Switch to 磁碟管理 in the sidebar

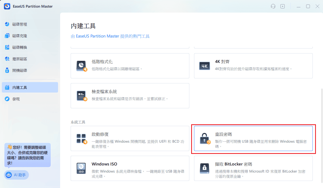pos(18,24)
